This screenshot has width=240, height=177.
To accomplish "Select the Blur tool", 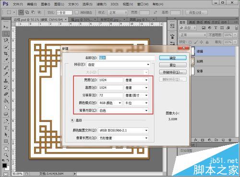I will point(6,107).
